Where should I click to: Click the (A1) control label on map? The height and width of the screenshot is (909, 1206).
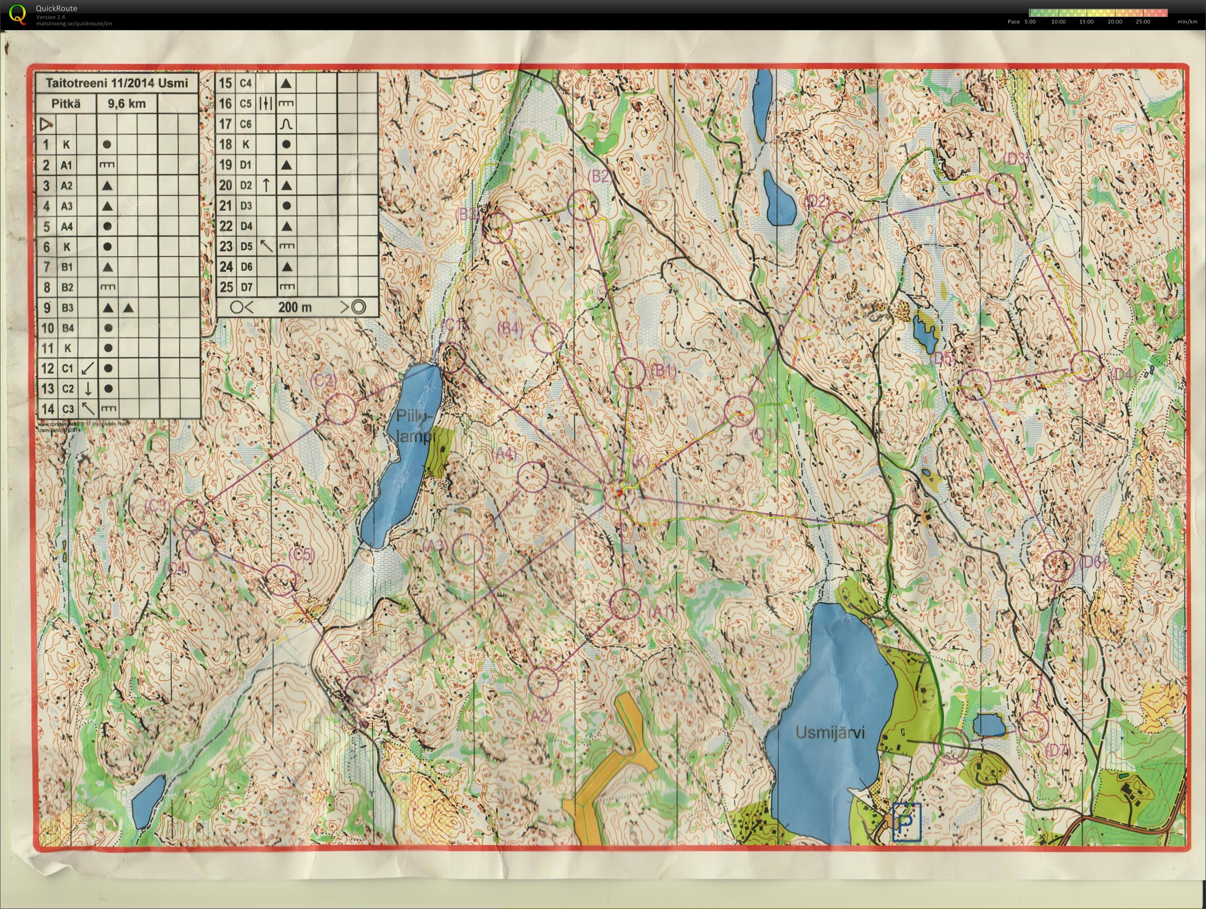coord(661,612)
